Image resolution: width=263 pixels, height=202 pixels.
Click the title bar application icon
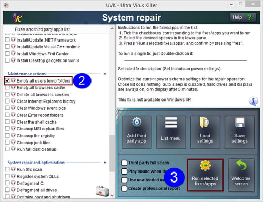6,5
